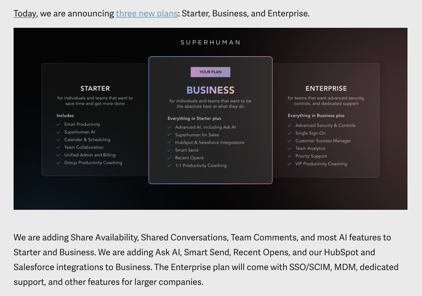The image size is (422, 296).
Task: Click the checkmark next to Team Analytics
Action: click(x=289, y=149)
